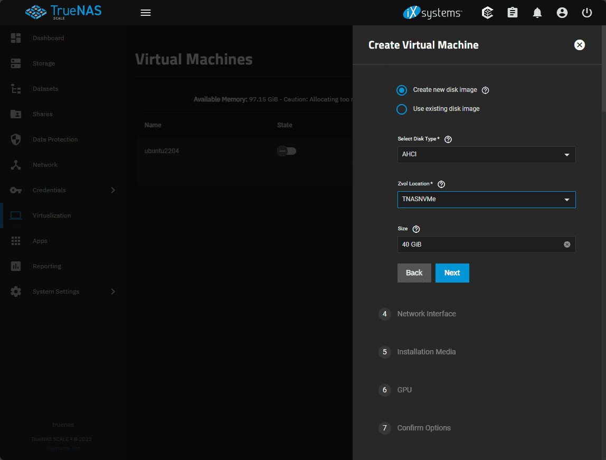606x460 pixels.
Task: Click the user account icon
Action: (x=562, y=13)
